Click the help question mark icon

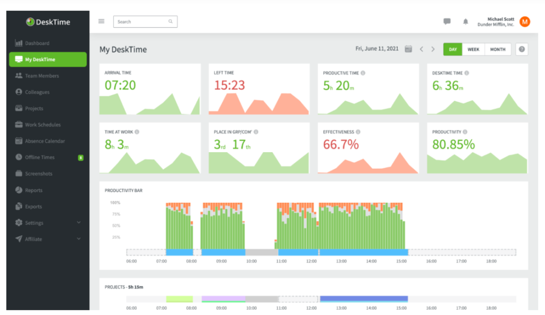(x=522, y=49)
